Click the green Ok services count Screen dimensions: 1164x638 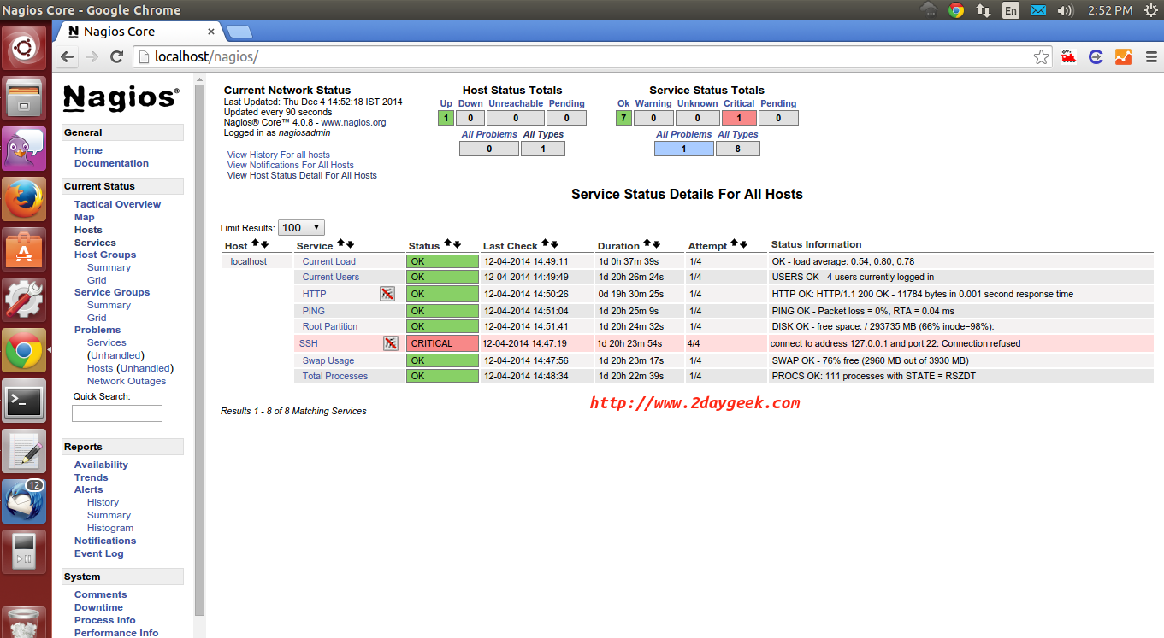click(623, 119)
